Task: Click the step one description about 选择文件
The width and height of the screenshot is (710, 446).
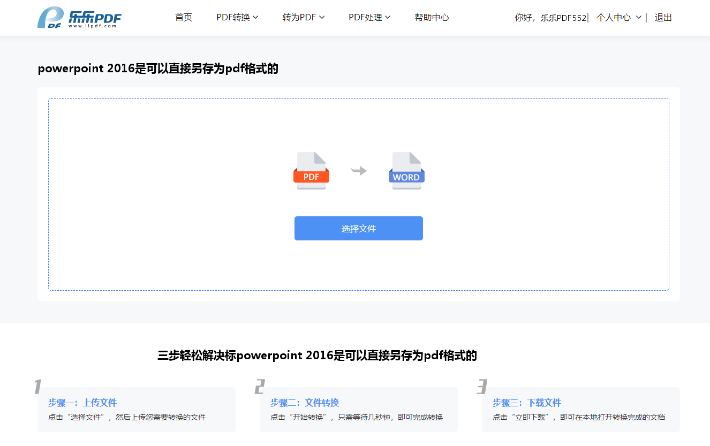Action: point(127,417)
